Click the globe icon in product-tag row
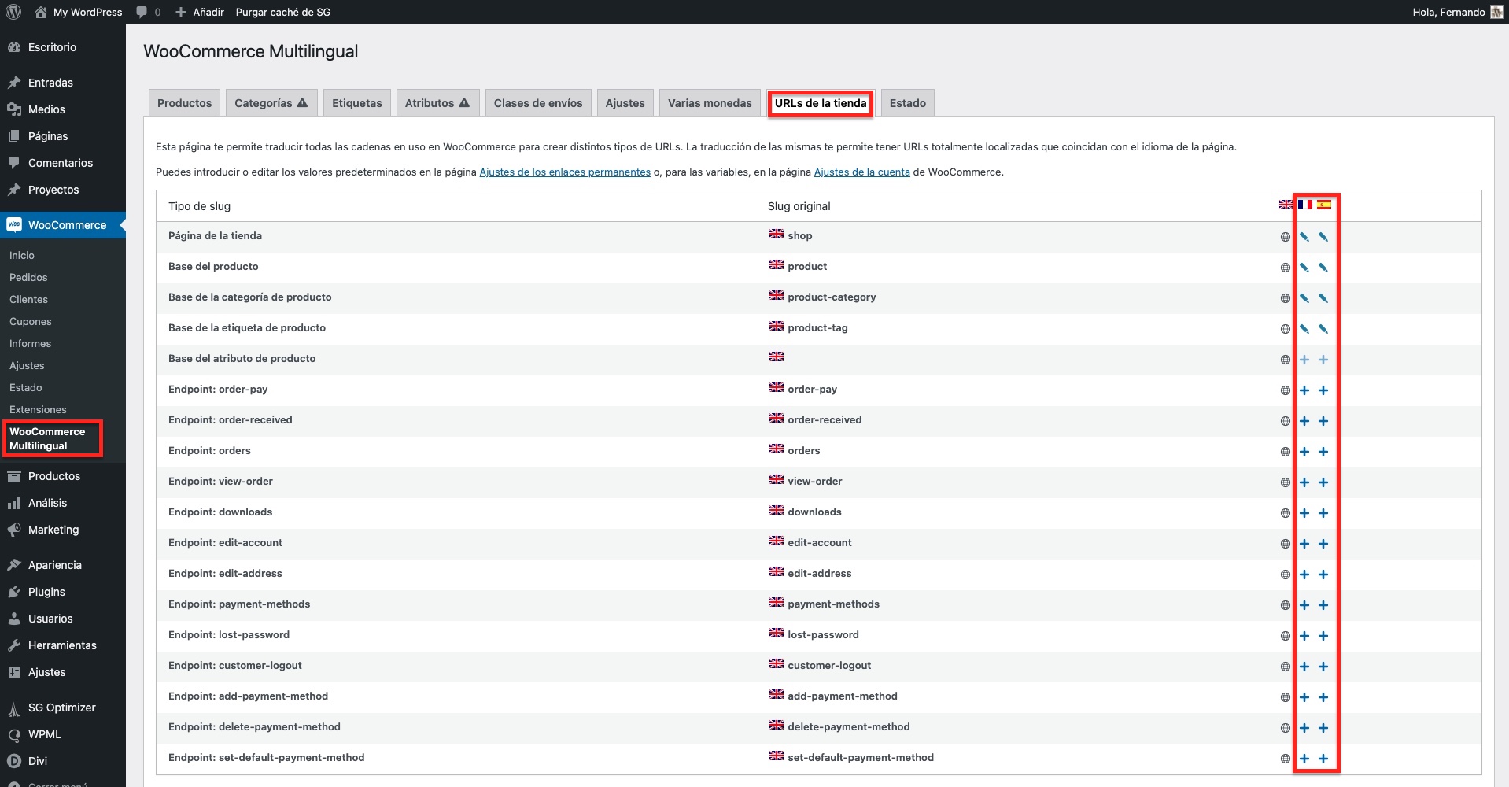Image resolution: width=1509 pixels, height=787 pixels. point(1285,329)
